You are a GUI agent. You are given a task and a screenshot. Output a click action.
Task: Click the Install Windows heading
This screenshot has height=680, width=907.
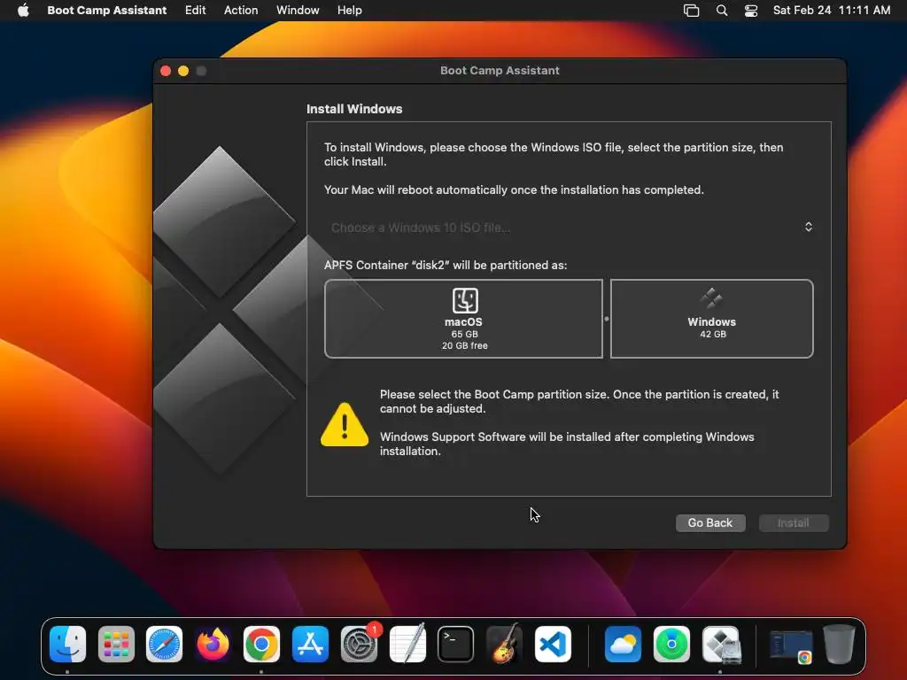354,109
